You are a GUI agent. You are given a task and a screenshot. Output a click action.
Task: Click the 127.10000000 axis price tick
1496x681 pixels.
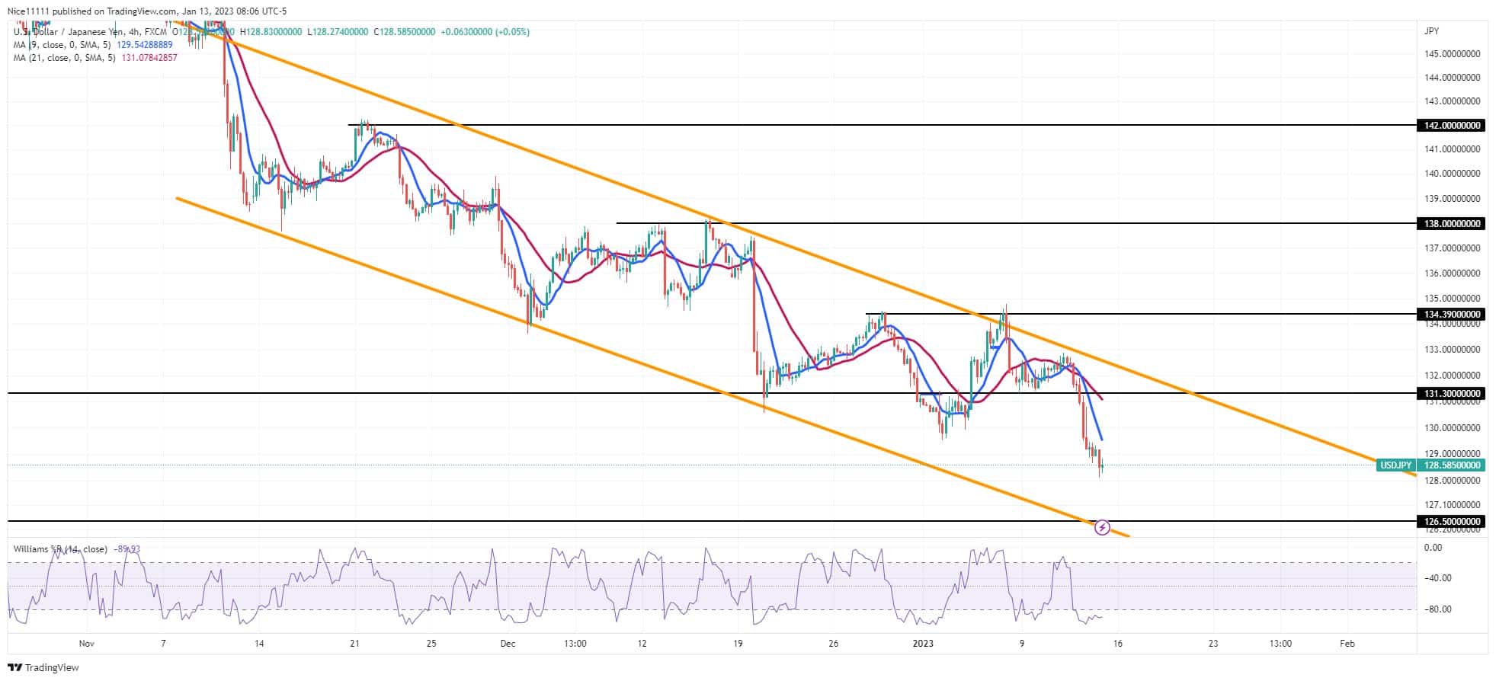[1453, 504]
